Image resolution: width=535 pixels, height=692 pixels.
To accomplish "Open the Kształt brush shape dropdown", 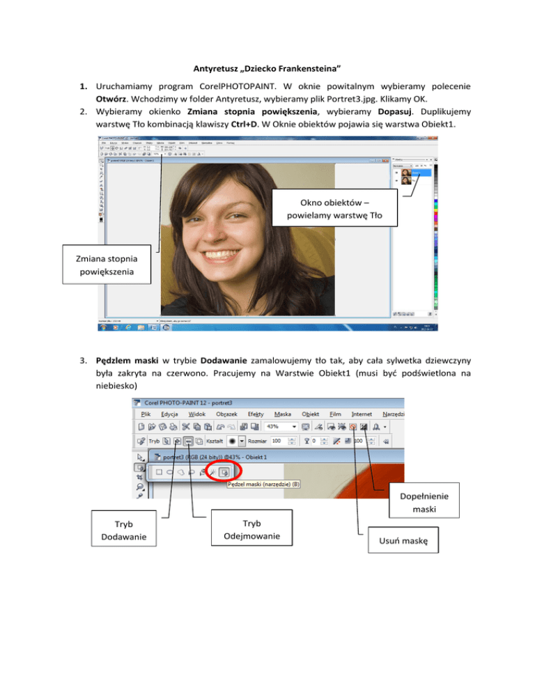I will pos(242,441).
